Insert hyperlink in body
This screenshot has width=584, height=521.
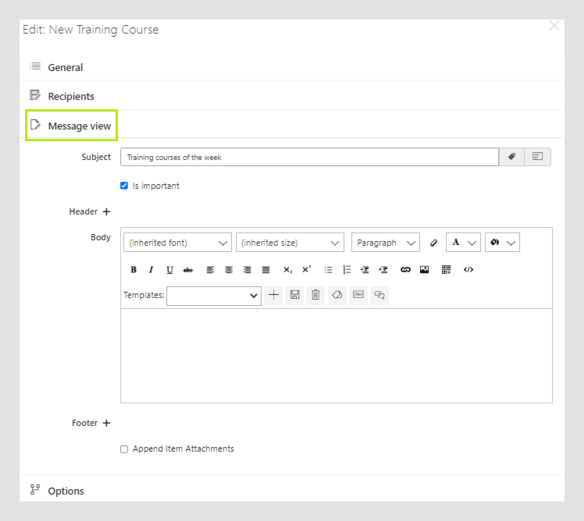[405, 270]
